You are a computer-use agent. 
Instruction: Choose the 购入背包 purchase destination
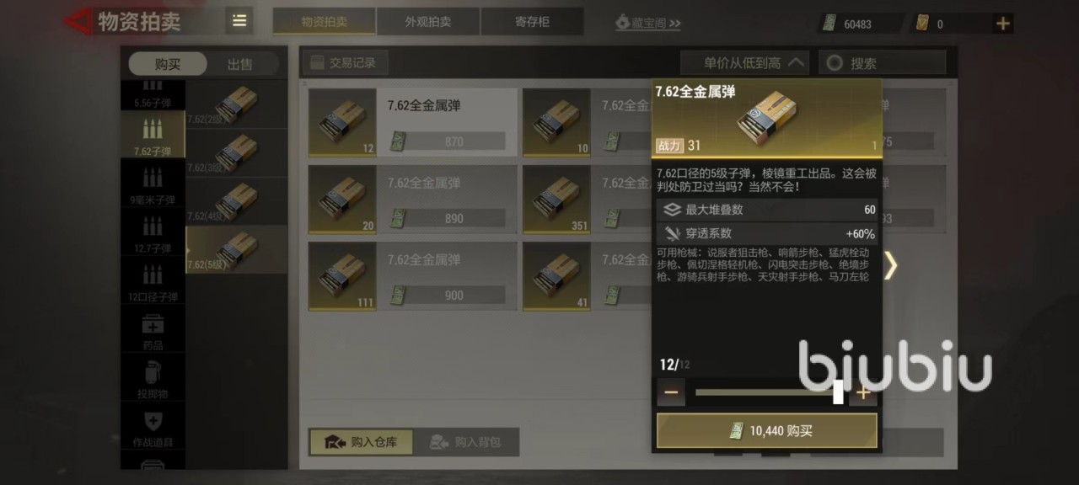pos(465,442)
